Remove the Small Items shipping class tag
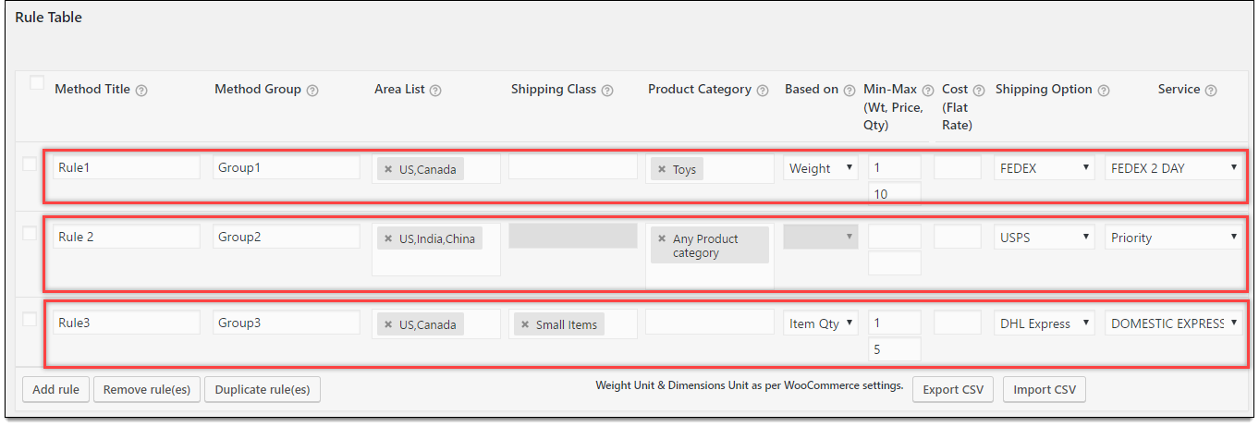The height and width of the screenshot is (427, 1259). 525,324
